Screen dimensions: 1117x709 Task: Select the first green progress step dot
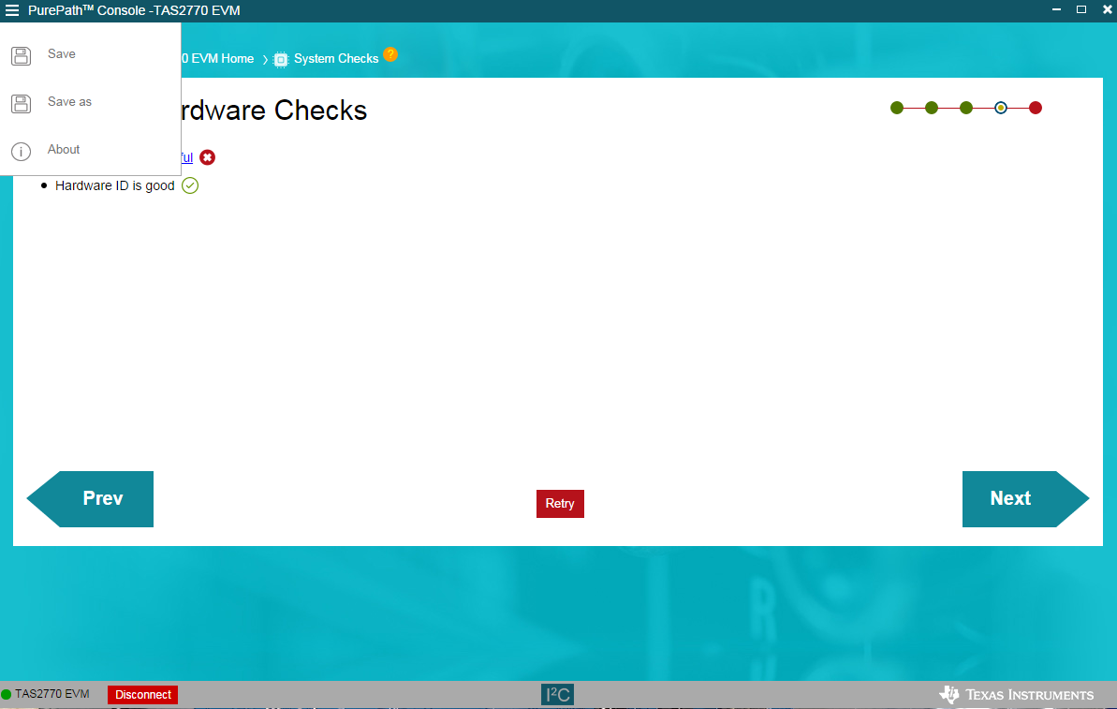pyautogui.click(x=897, y=108)
